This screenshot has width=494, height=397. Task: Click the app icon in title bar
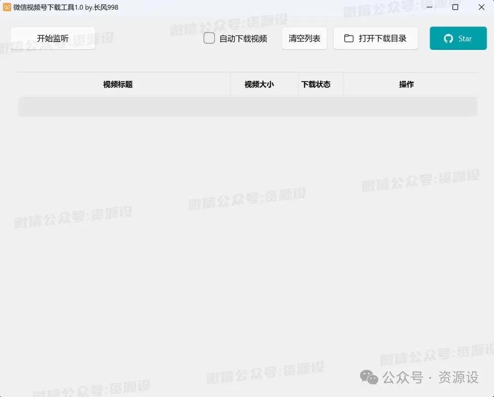6,7
